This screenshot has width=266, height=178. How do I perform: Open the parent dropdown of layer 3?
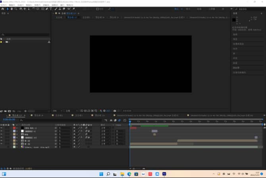pos(65,134)
